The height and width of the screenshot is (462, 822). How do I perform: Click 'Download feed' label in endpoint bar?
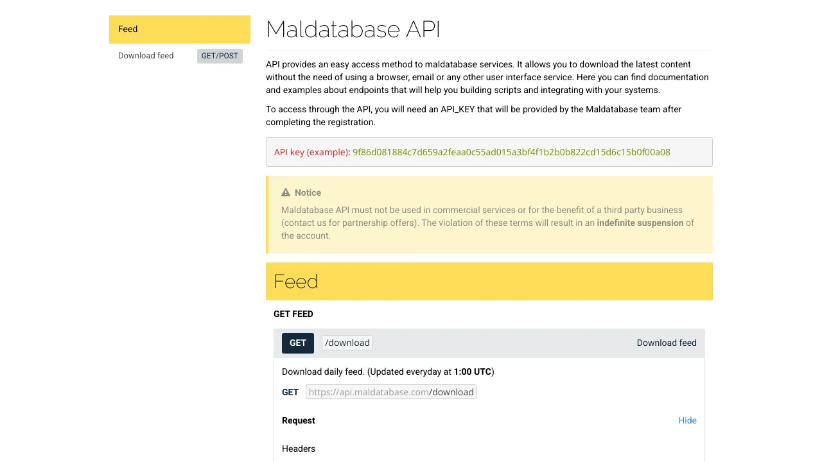[667, 343]
